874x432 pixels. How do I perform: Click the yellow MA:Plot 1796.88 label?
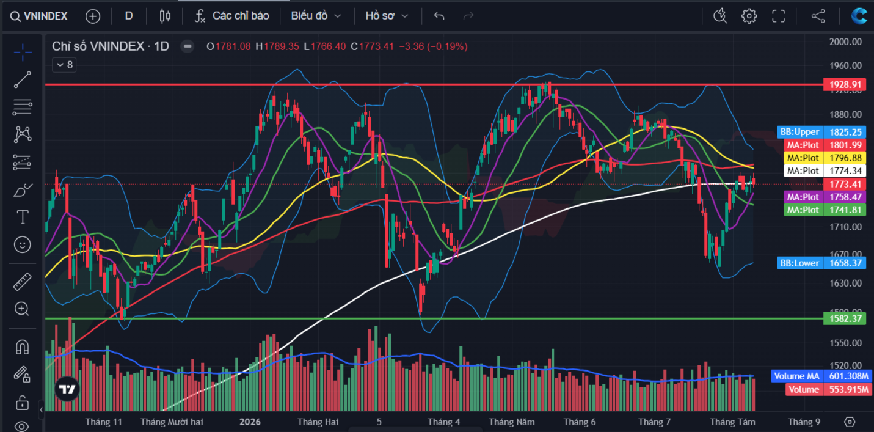825,158
